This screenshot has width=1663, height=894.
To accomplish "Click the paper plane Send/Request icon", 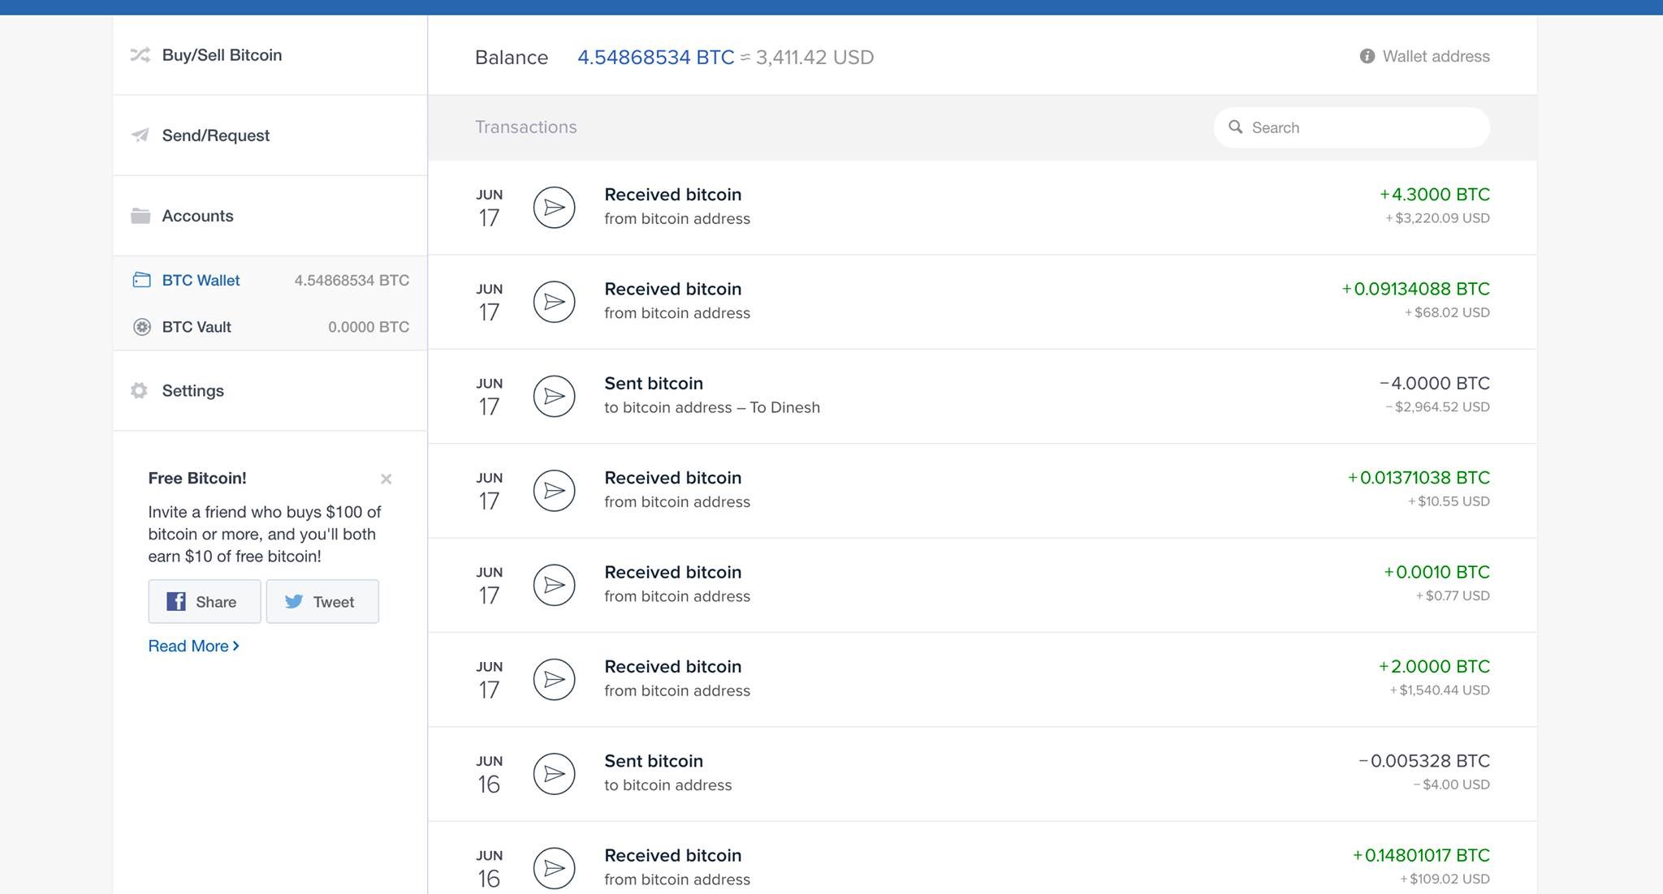I will (140, 135).
